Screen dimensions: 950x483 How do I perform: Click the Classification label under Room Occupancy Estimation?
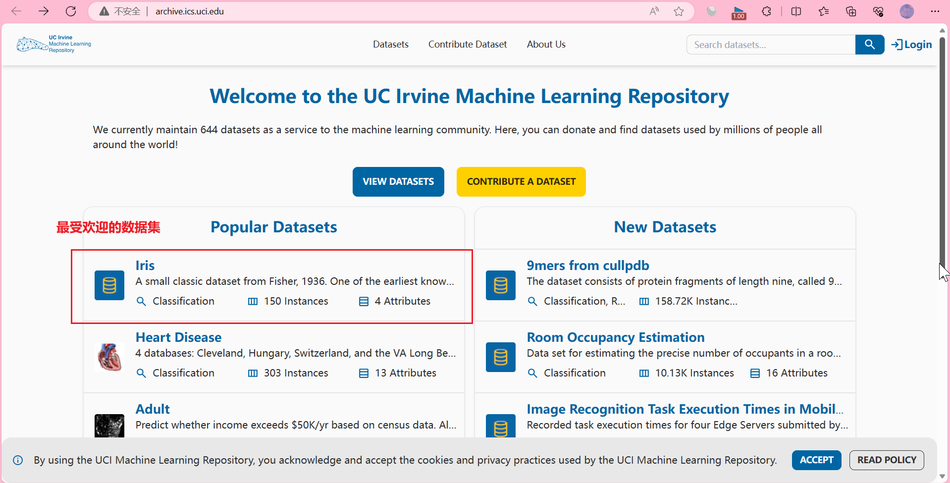(x=575, y=373)
